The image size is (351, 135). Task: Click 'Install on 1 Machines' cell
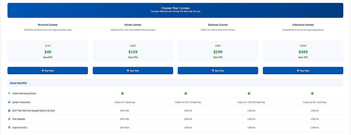125,102
